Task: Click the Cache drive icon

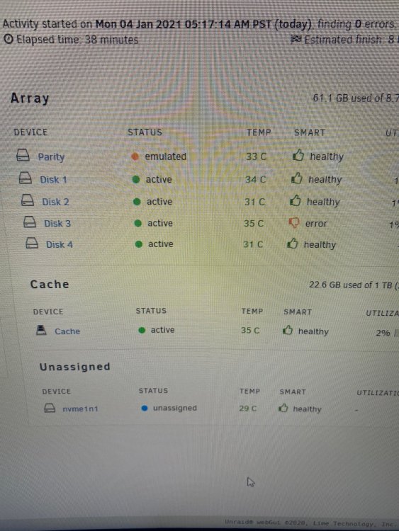Action: [x=41, y=330]
